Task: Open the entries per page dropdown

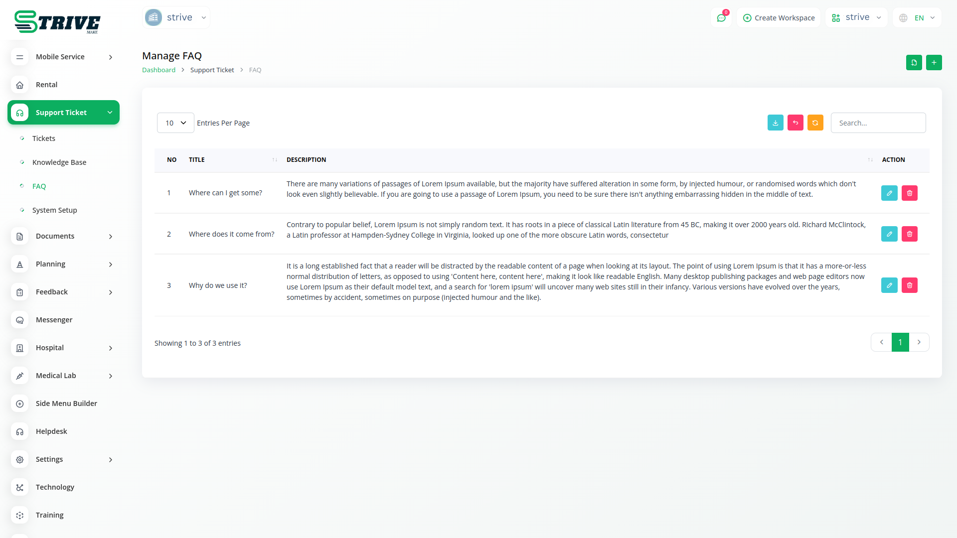Action: (175, 123)
